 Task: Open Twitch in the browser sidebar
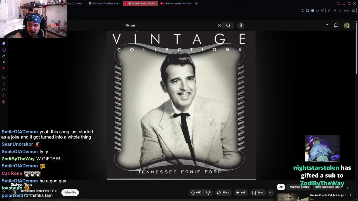click(4, 44)
